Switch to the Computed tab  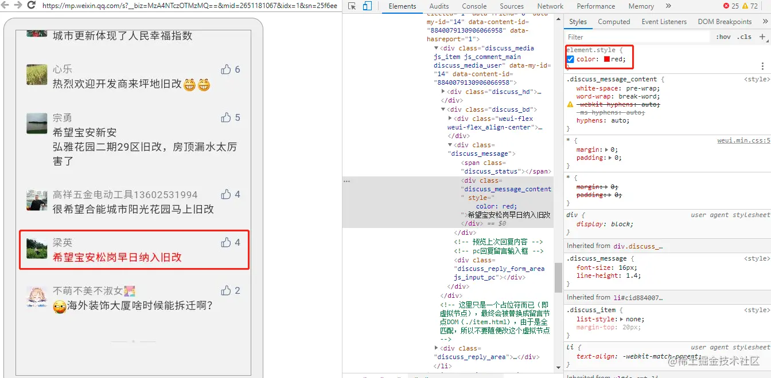(614, 21)
